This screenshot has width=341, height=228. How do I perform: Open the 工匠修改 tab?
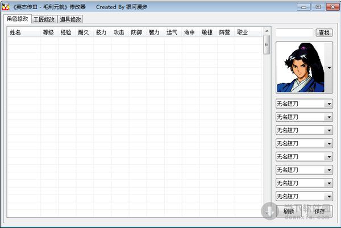tap(44, 19)
